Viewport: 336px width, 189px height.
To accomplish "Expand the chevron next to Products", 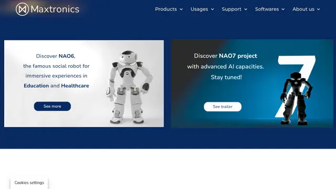I will pos(181,9).
